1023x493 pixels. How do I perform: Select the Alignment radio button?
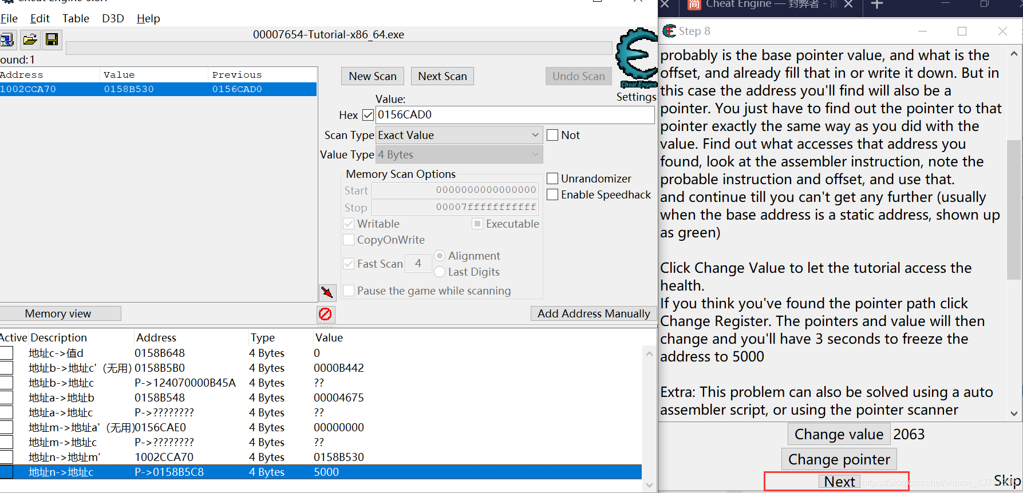[440, 256]
